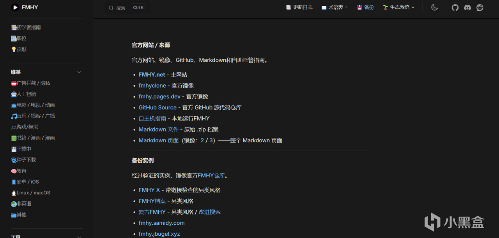Viewport: 499px width, 238px height.
Task: Open 人工智能 sidebar item
Action: (x=23, y=94)
